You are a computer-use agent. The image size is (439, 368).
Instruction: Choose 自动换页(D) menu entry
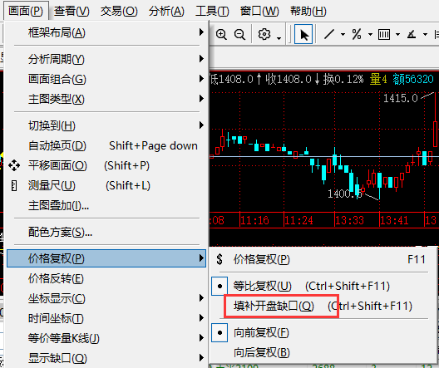(106, 145)
